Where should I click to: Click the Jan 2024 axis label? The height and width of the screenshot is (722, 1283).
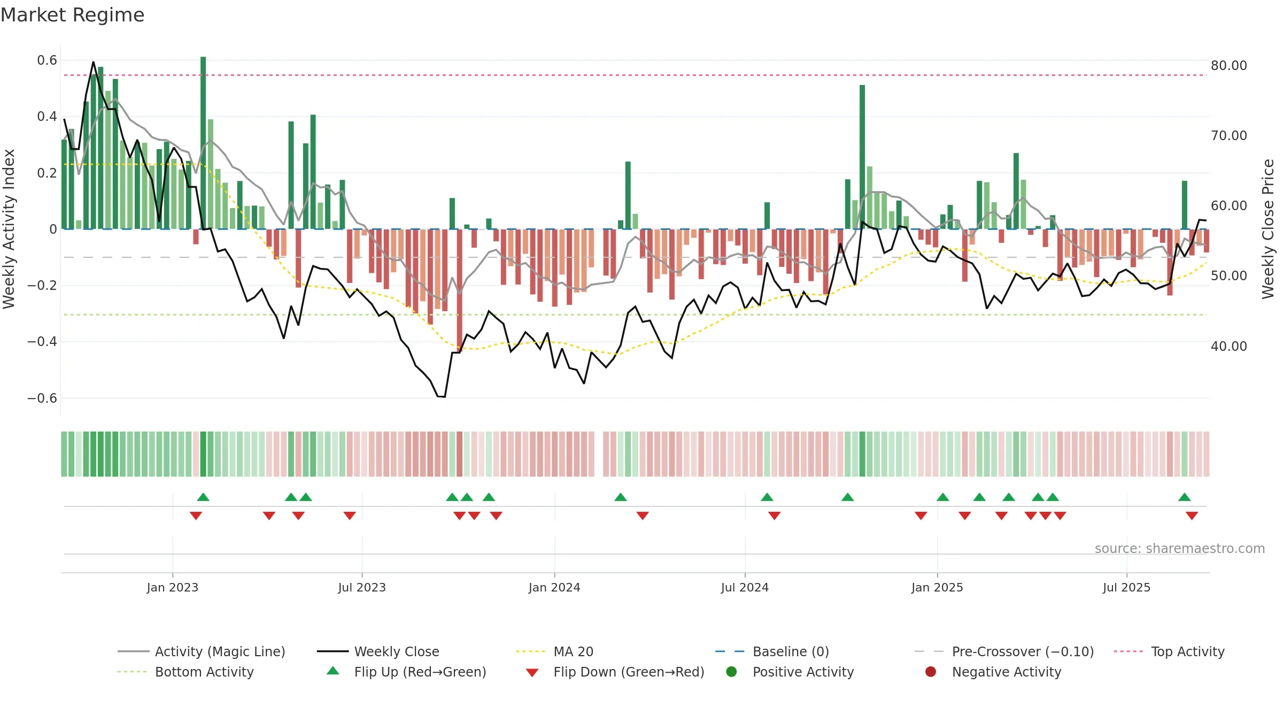tap(554, 587)
